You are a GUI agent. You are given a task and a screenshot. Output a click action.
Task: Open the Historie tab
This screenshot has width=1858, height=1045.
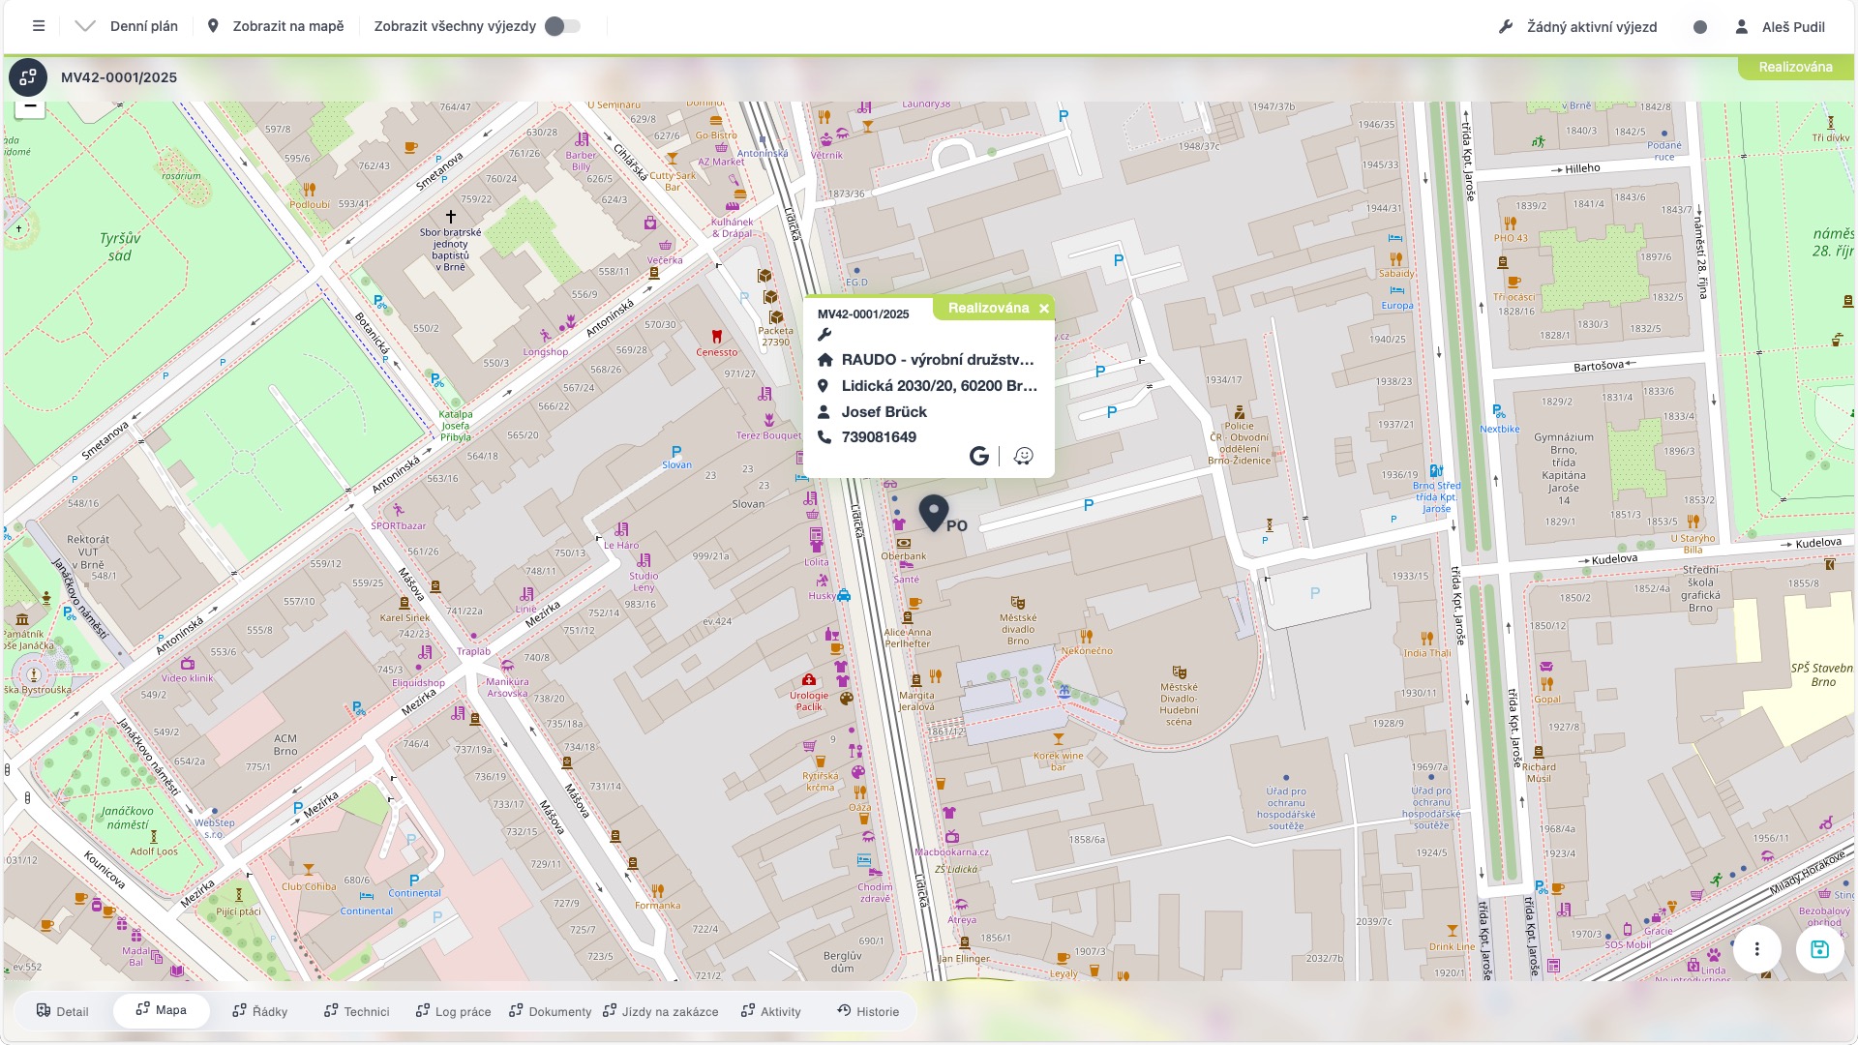point(868,1011)
